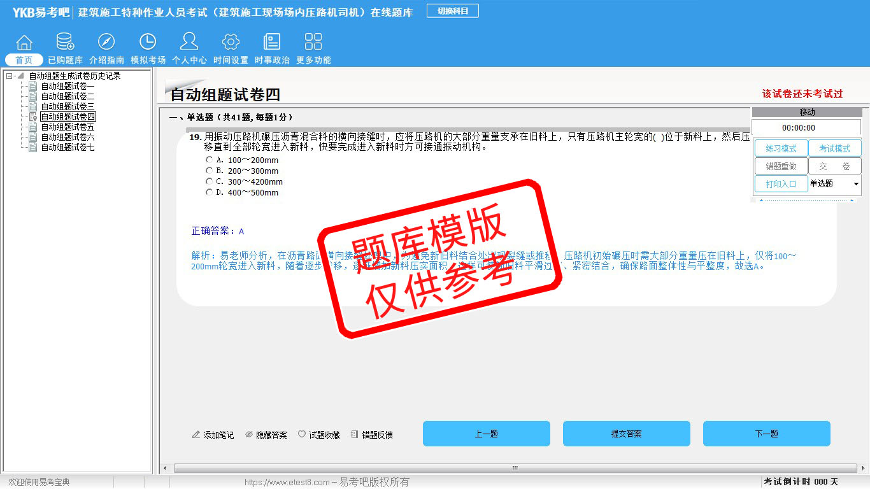This screenshot has height=489, width=870.
Task: Click the 交卷 button
Action: click(x=834, y=166)
